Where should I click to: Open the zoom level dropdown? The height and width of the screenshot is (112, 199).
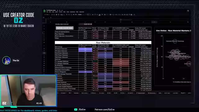pyautogui.click(x=62, y=15)
